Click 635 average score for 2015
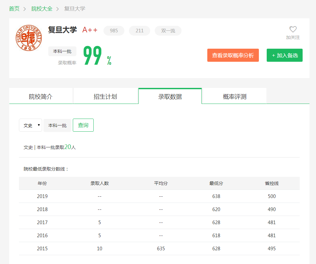Screen dimensions: 316x264 click(161, 249)
